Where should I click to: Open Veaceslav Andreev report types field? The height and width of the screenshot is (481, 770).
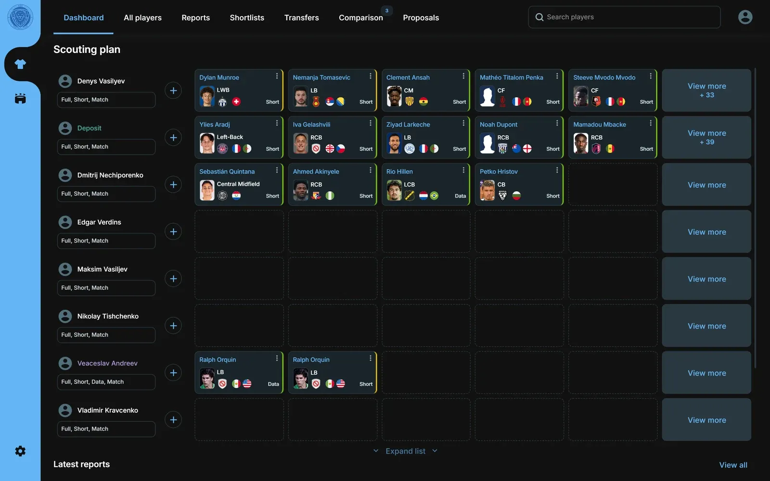click(x=106, y=382)
